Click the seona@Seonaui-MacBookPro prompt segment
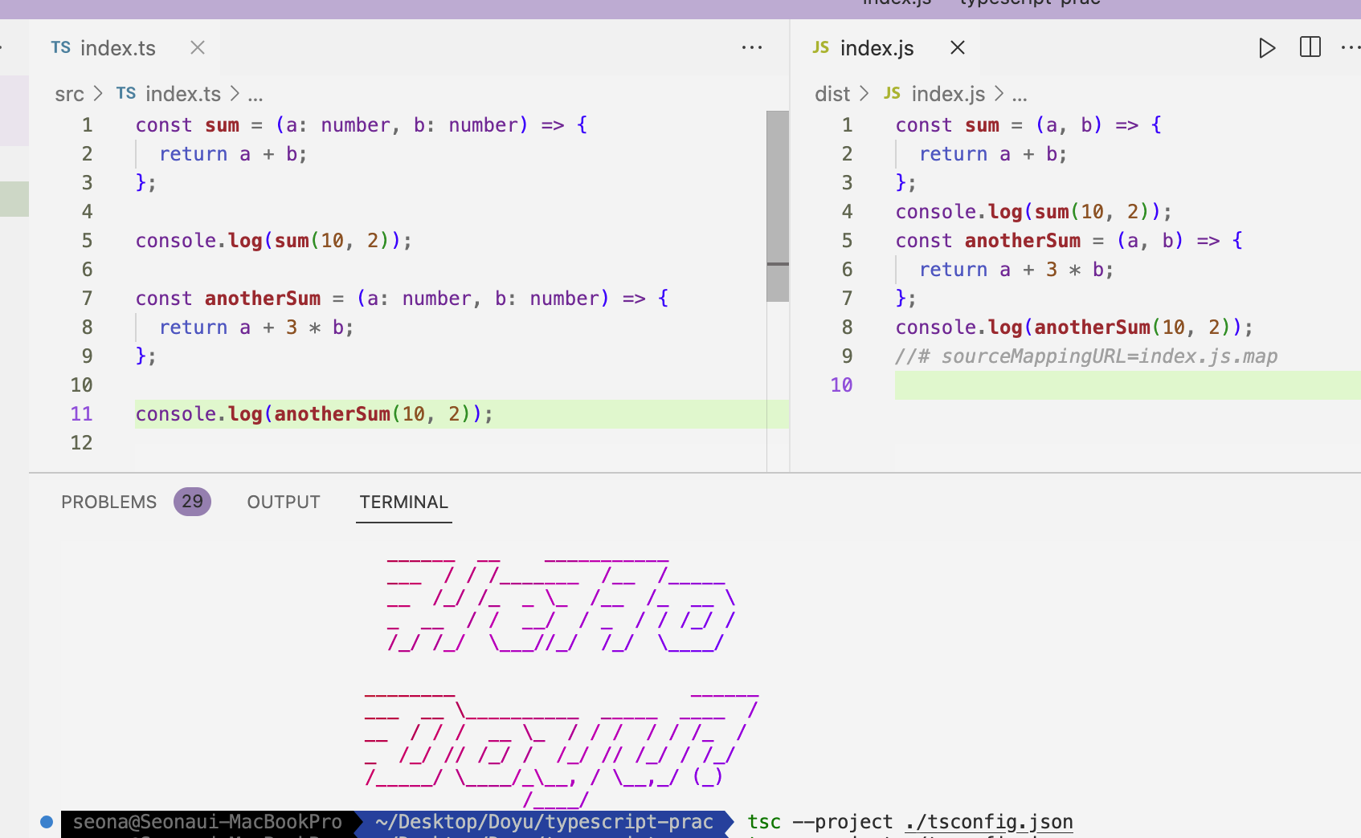Viewport: 1361px width, 838px height. (207, 822)
